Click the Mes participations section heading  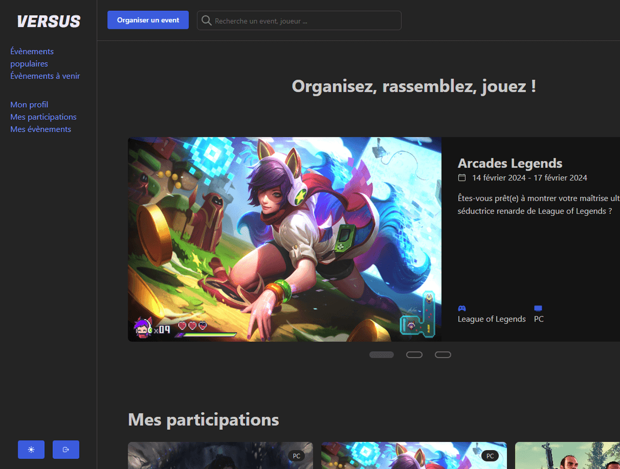tap(204, 420)
